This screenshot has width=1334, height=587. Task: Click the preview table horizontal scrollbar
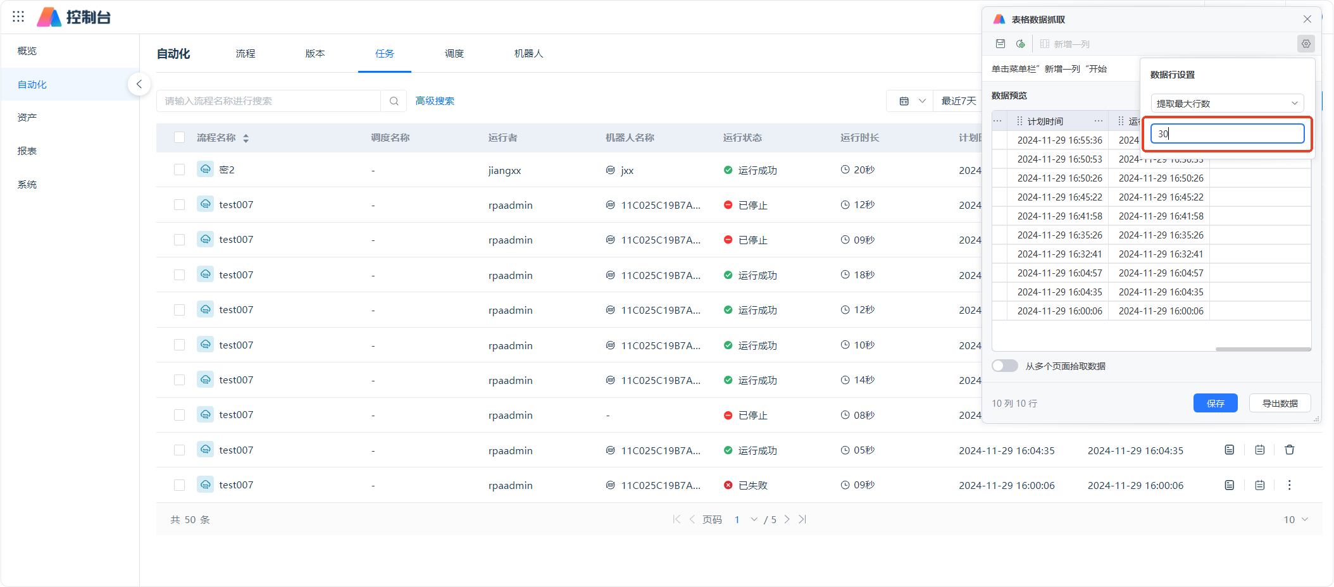tap(1262, 349)
